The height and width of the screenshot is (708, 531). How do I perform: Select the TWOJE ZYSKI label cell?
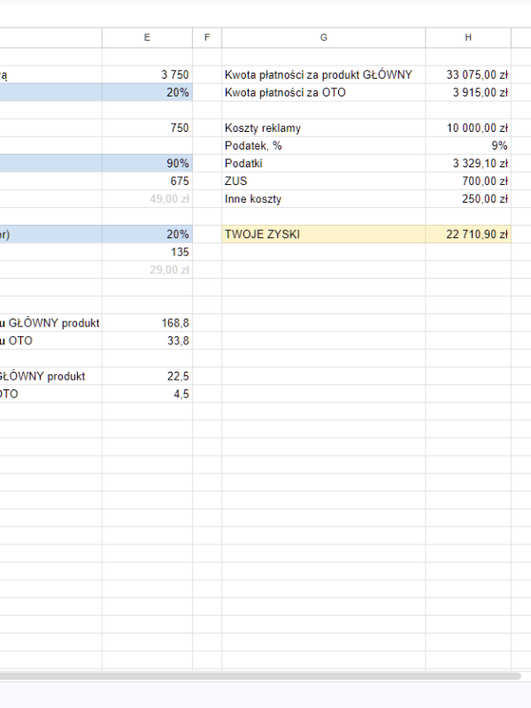[323, 235]
